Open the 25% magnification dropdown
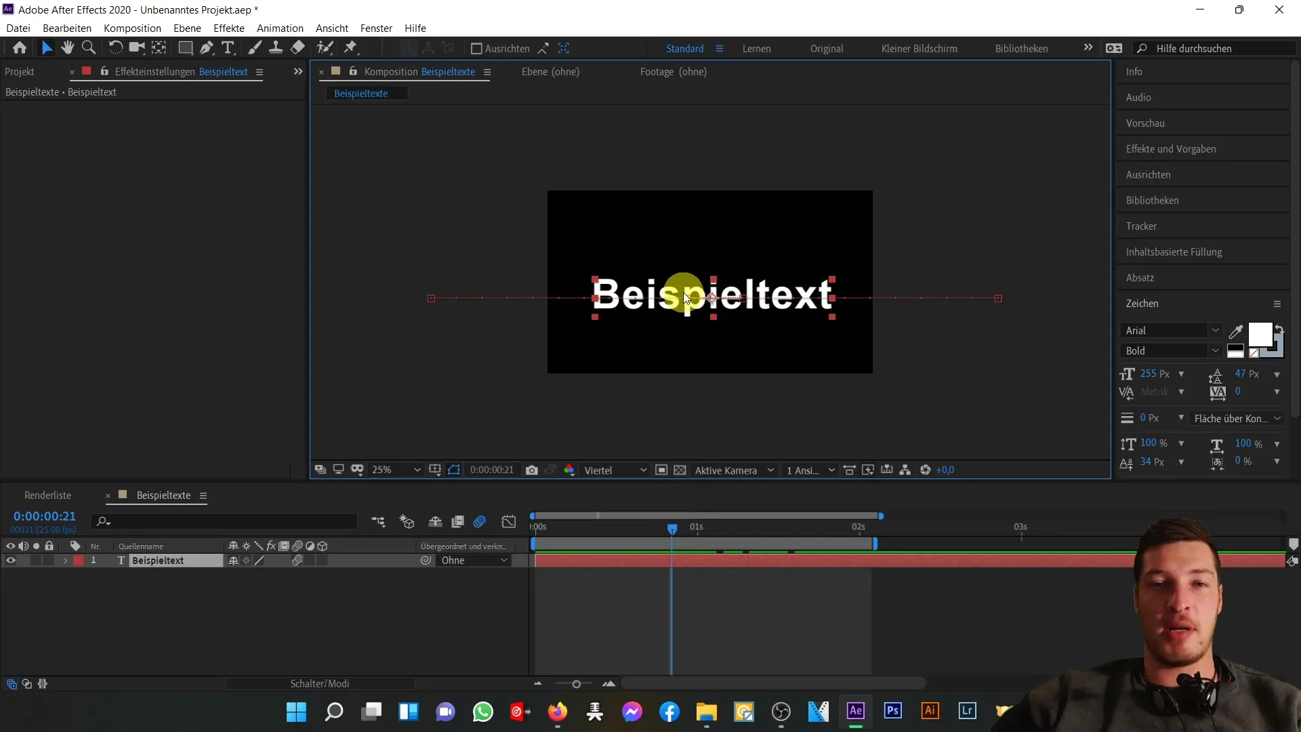Screen dimensions: 1301x732 tap(396, 470)
